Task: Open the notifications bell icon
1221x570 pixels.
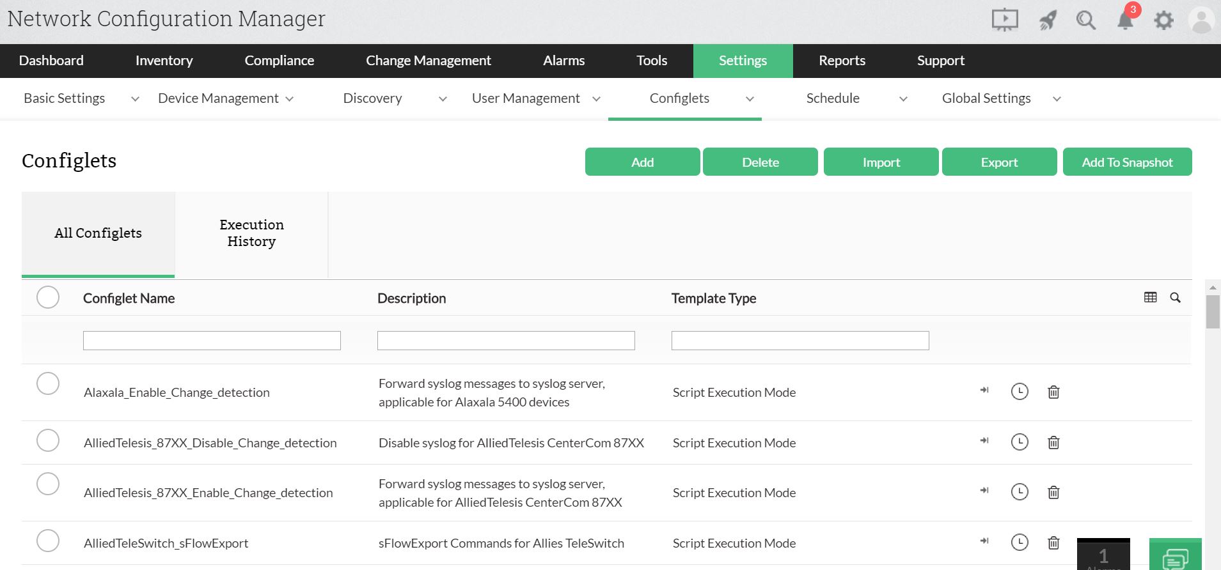Action: 1124,20
